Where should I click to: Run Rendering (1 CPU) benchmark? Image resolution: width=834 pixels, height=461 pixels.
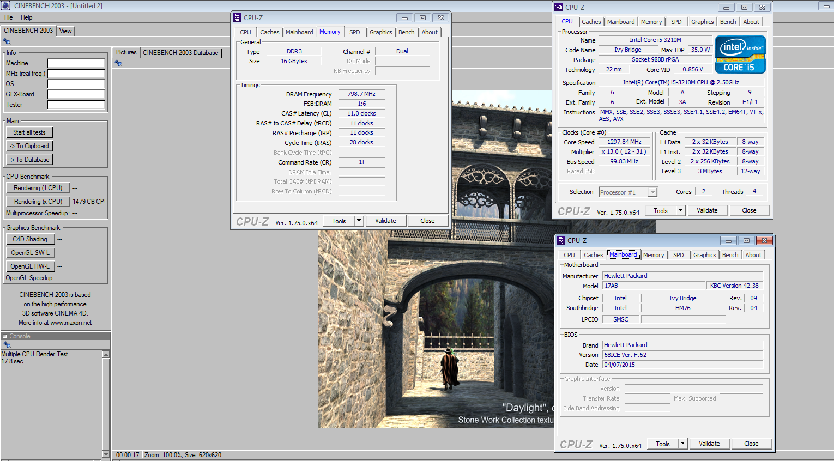[x=38, y=188]
